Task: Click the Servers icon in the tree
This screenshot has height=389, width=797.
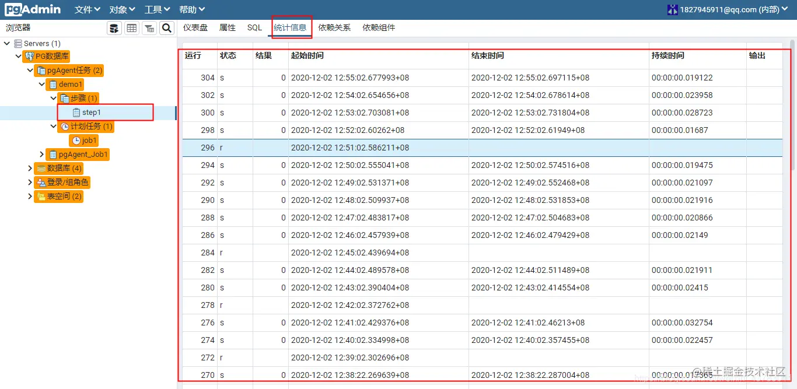Action: [18, 43]
